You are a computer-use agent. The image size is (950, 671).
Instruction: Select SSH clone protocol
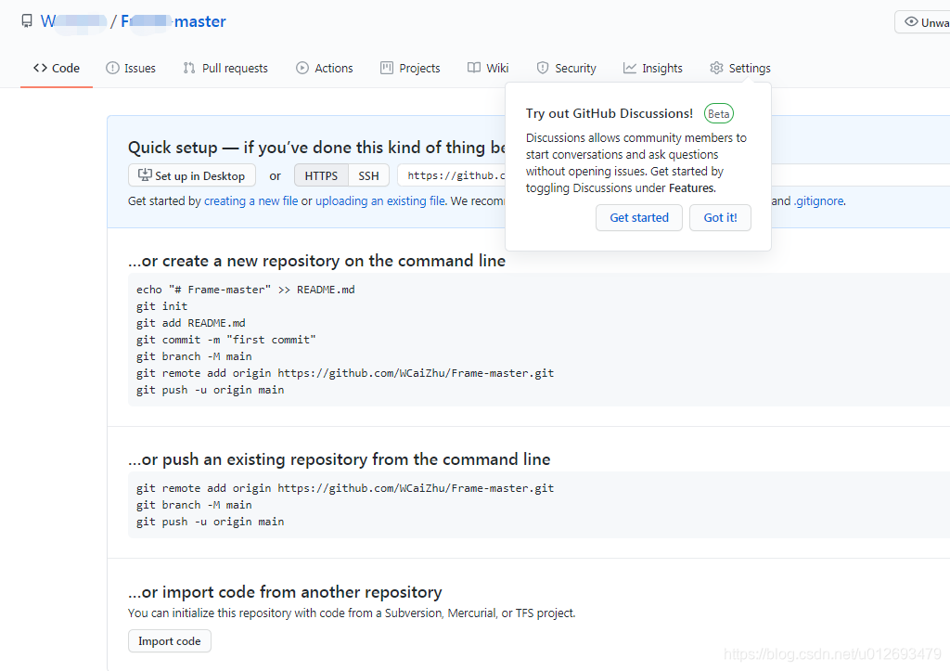(x=368, y=175)
